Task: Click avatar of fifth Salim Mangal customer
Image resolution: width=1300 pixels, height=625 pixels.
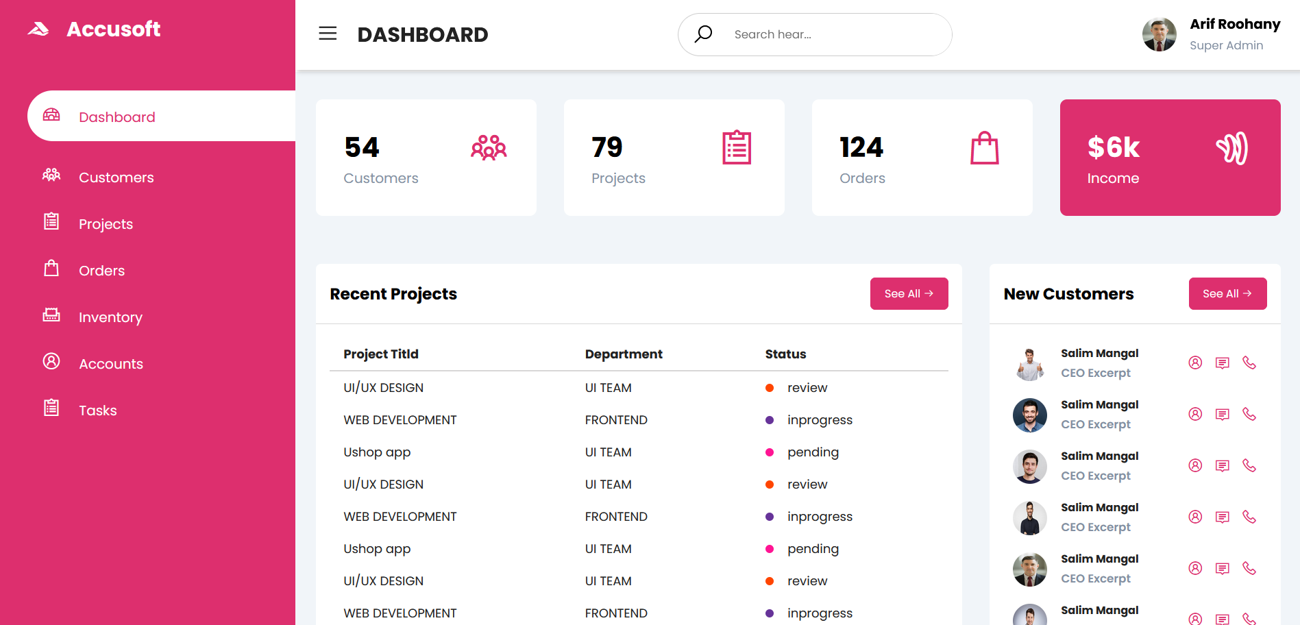Action: [x=1030, y=569]
